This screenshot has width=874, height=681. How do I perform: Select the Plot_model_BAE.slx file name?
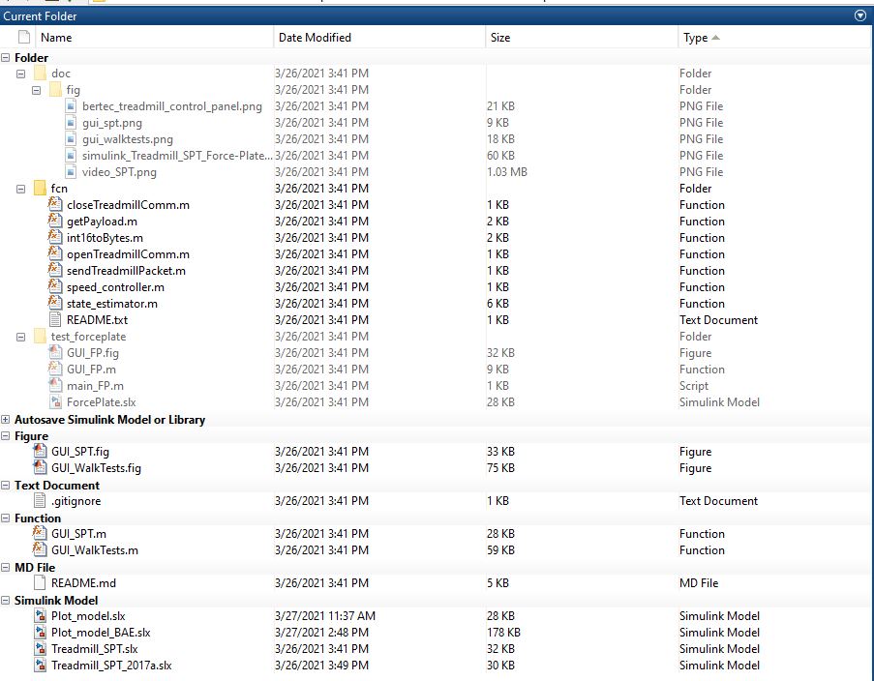[101, 633]
